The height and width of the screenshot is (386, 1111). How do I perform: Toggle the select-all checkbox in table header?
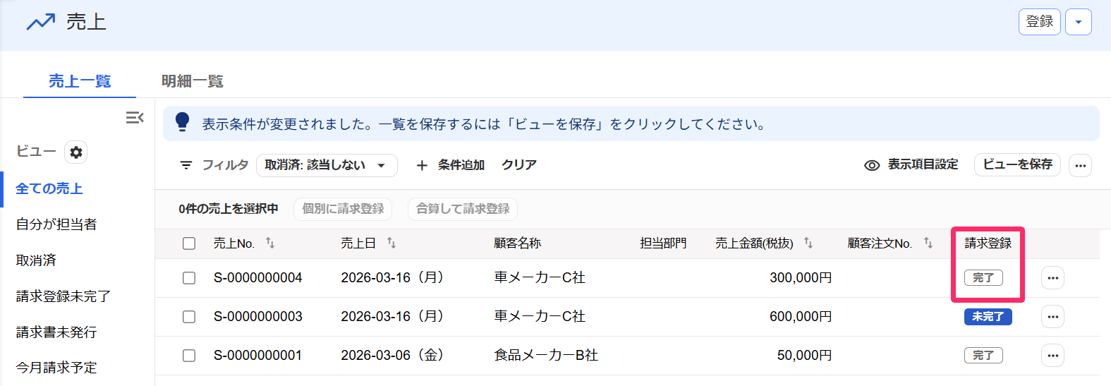pos(189,243)
